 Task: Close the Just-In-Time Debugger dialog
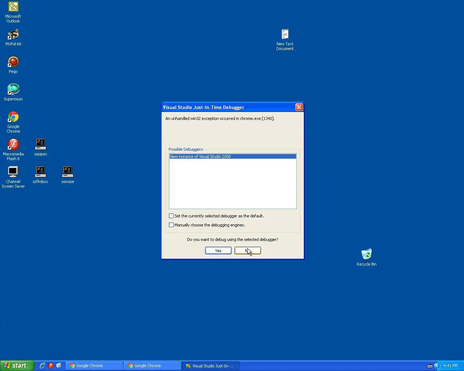coord(299,107)
